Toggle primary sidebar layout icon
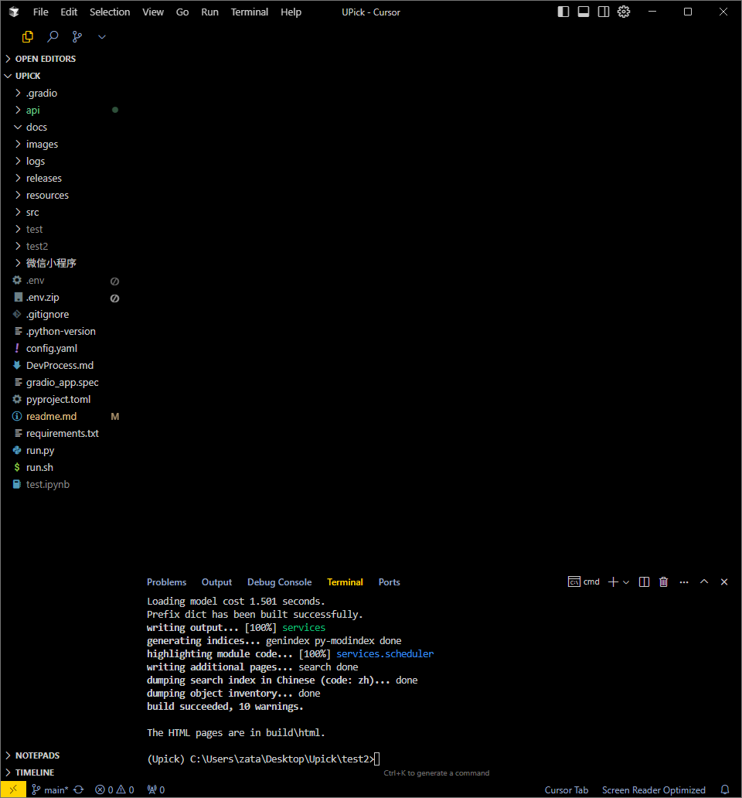 pos(563,12)
